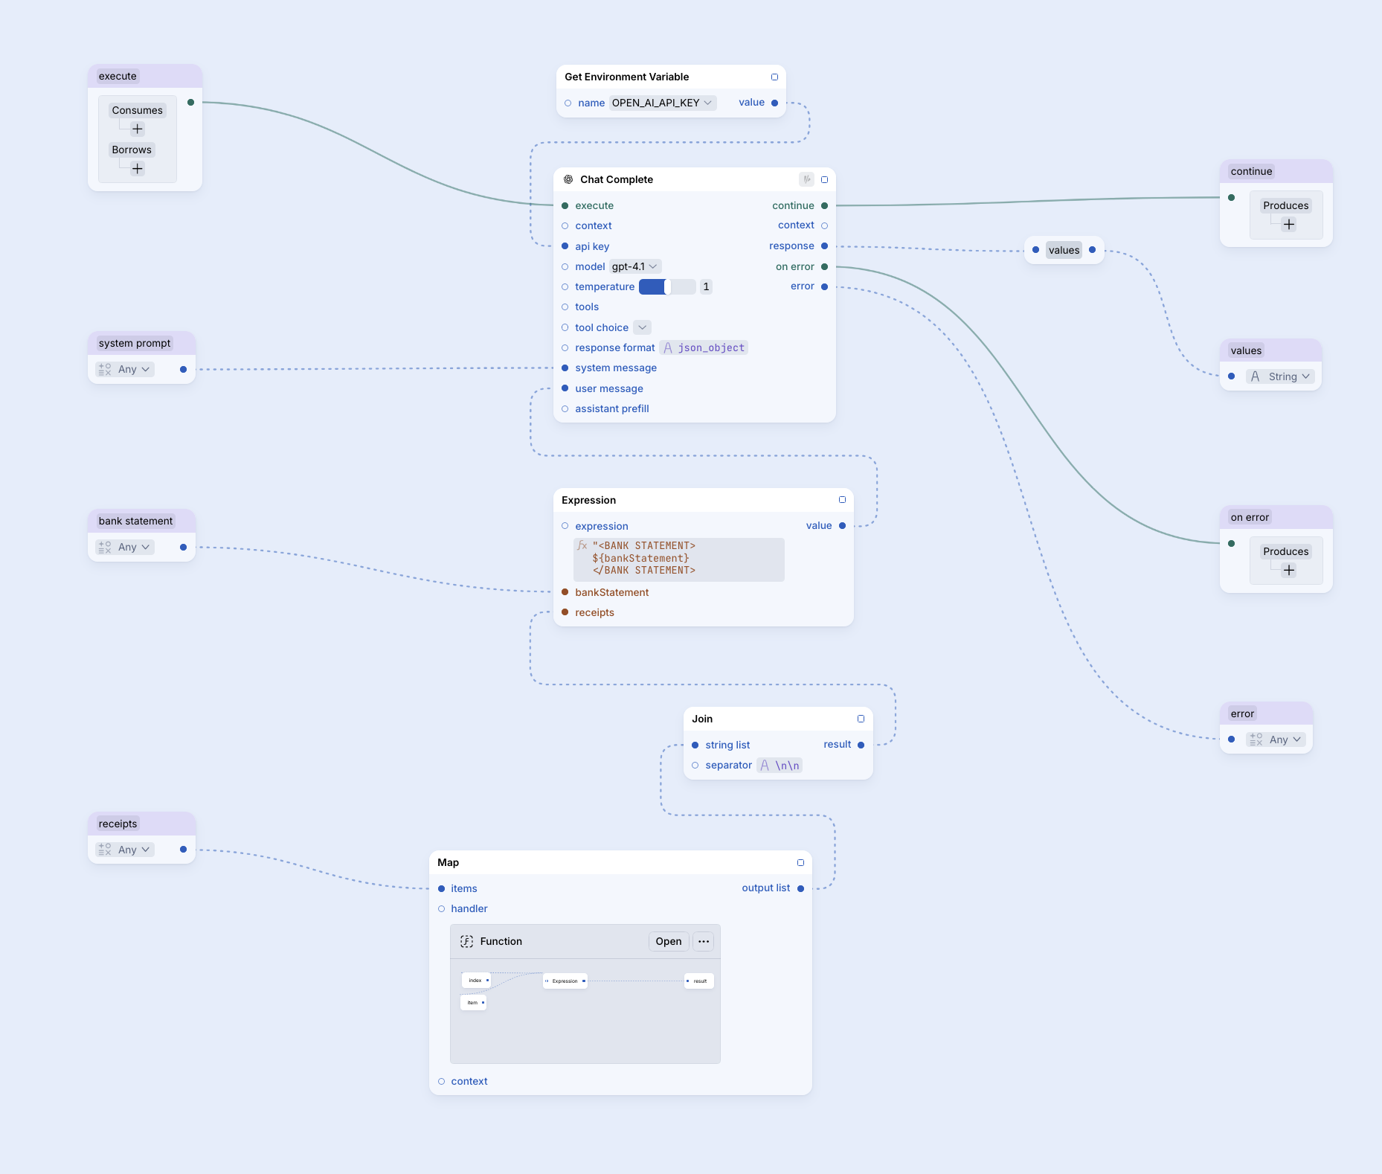Image resolution: width=1382 pixels, height=1174 pixels.
Task: Open the Function more options menu
Action: point(704,941)
